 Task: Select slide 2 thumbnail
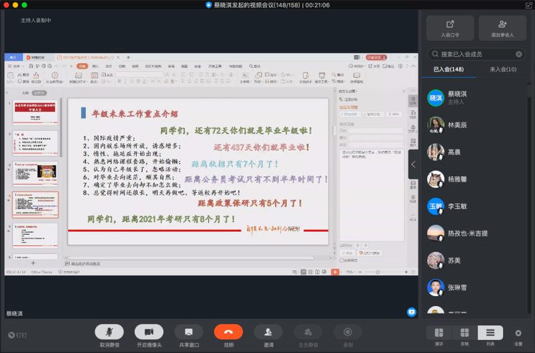click(35, 143)
